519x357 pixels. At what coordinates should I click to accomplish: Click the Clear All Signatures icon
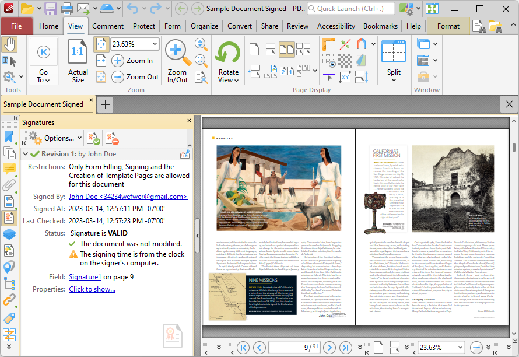pos(112,138)
